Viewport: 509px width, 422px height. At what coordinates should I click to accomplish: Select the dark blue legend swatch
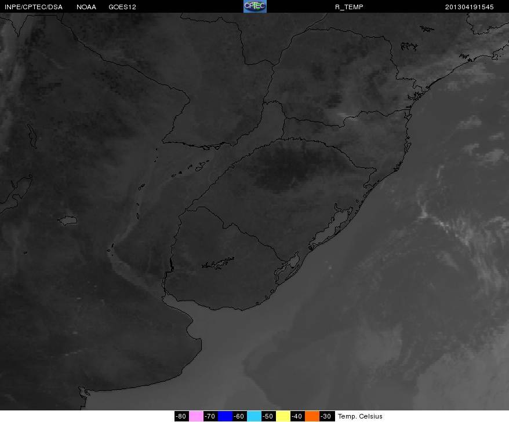pos(226,416)
